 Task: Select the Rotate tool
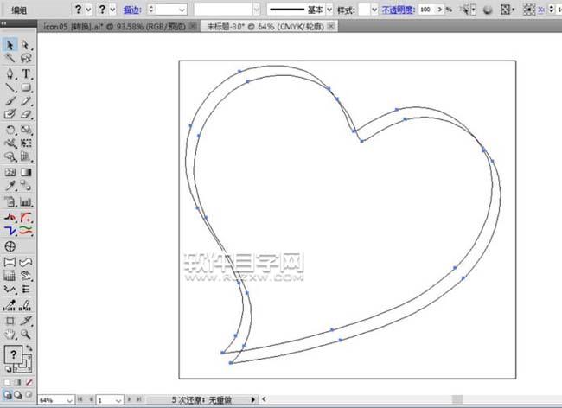10,129
